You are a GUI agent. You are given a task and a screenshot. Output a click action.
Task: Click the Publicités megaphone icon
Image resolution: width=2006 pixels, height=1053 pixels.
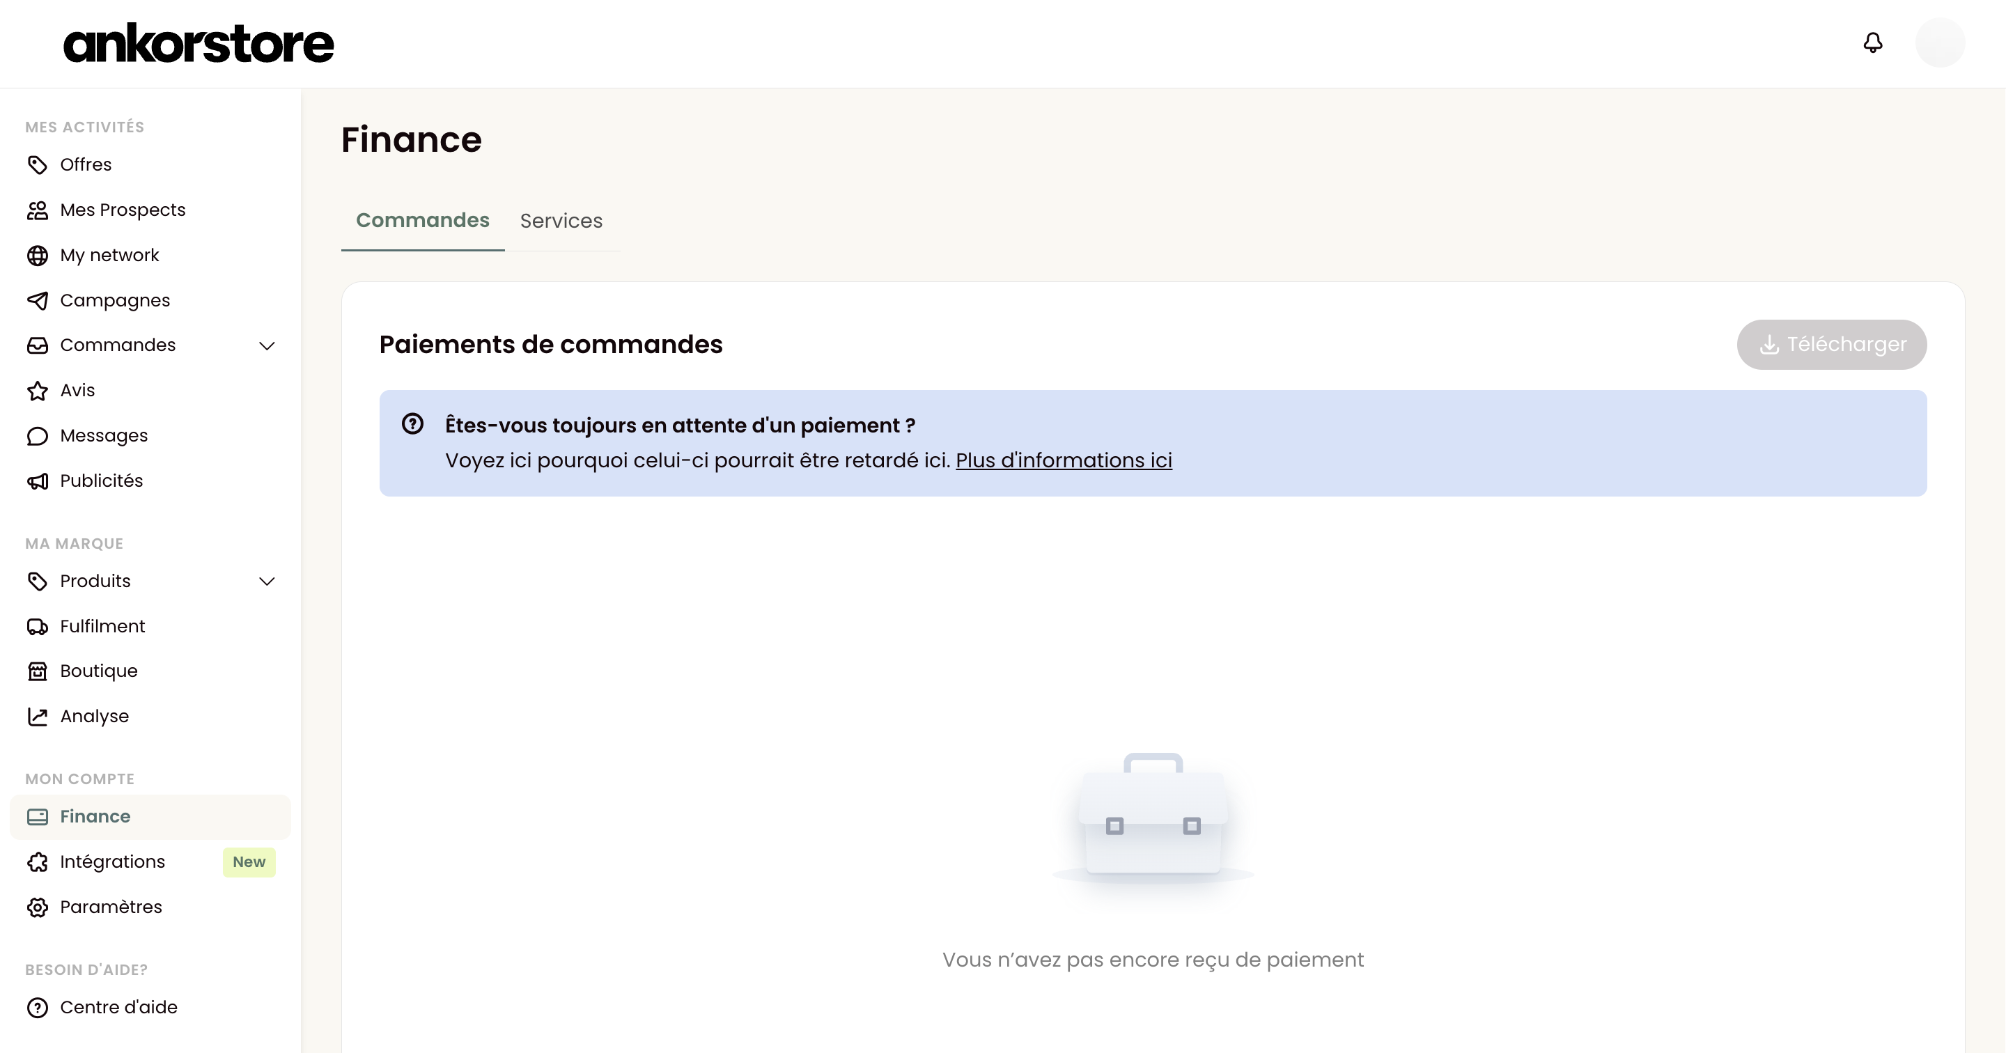click(38, 481)
